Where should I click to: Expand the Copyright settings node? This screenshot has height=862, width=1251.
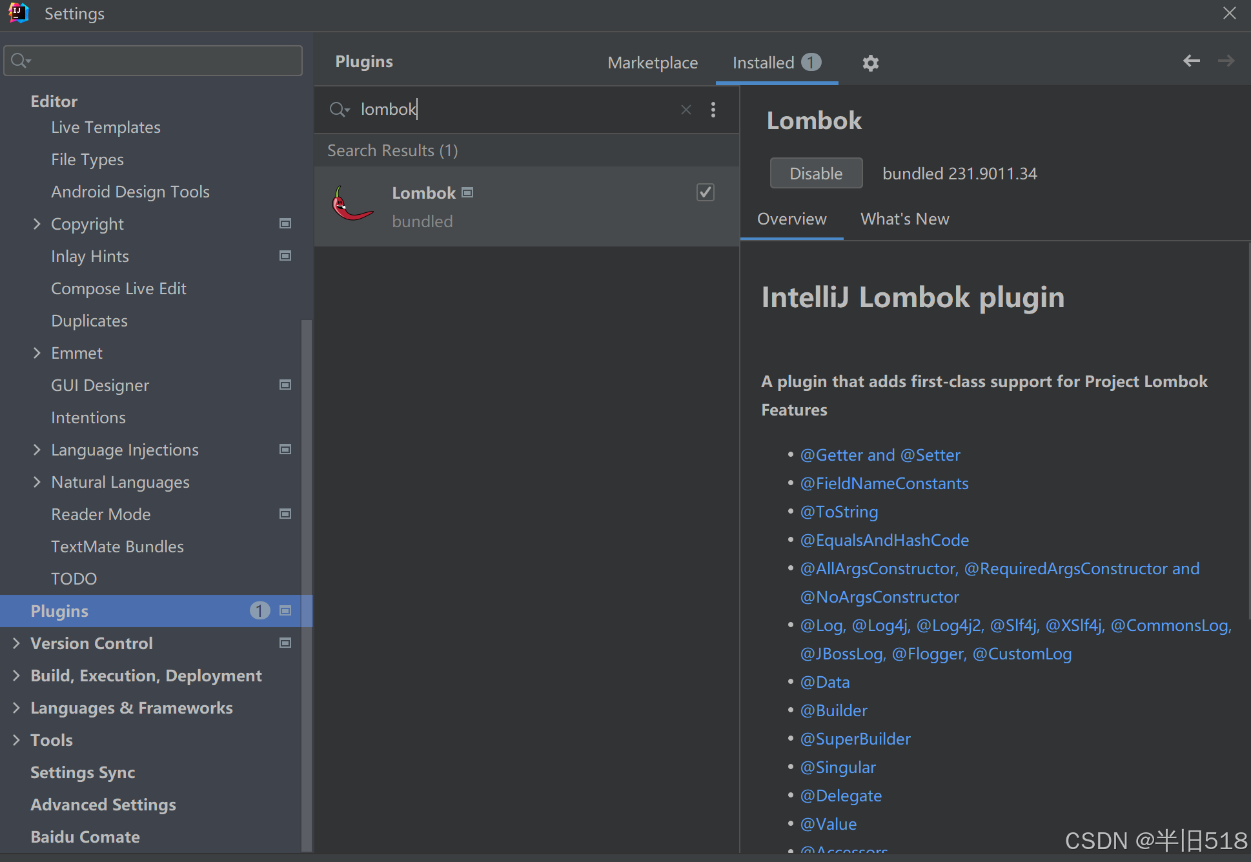37,224
